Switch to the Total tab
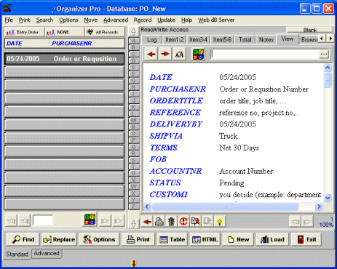This screenshot has height=269, width=337. pyautogui.click(x=245, y=39)
